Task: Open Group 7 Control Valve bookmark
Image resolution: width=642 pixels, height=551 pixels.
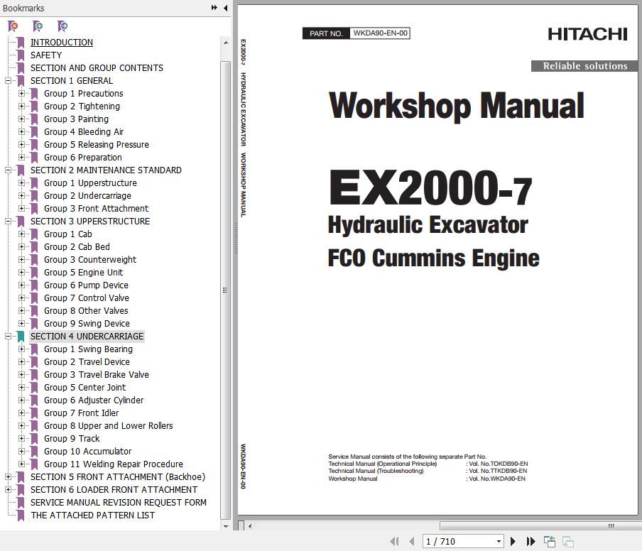Action: 87,298
